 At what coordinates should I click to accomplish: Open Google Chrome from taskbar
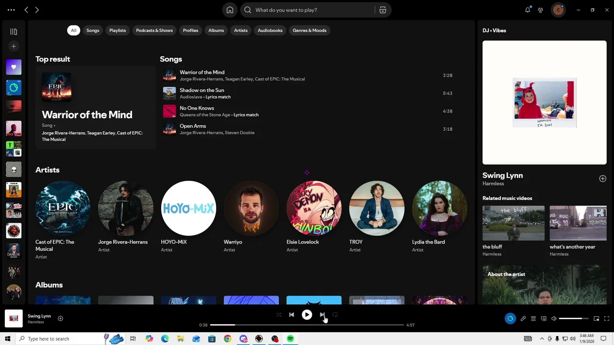pyautogui.click(x=227, y=339)
